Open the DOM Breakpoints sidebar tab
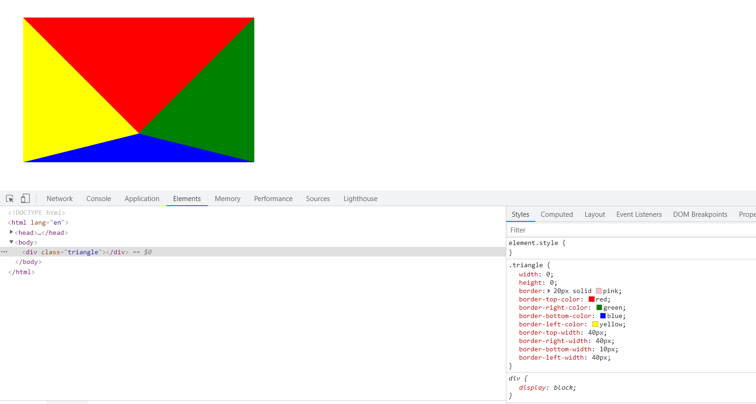 click(700, 214)
